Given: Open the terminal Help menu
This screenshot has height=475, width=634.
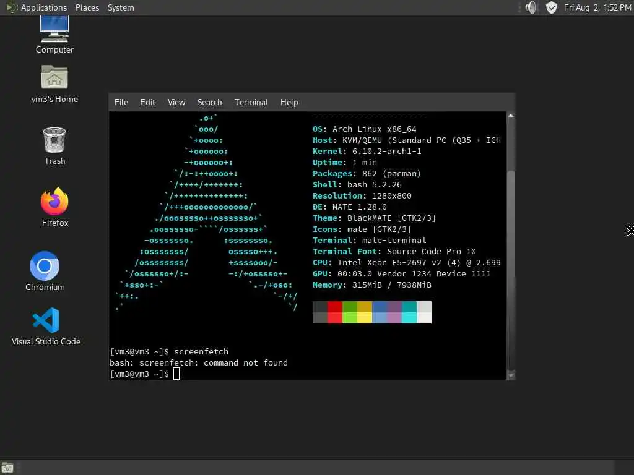Looking at the screenshot, I should (289, 102).
